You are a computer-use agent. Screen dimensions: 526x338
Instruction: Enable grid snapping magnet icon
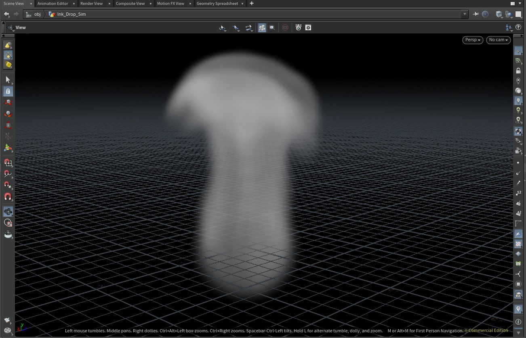pyautogui.click(x=8, y=163)
